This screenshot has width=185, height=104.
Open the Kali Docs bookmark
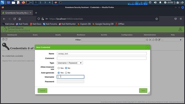pyautogui.click(x=36, y=24)
